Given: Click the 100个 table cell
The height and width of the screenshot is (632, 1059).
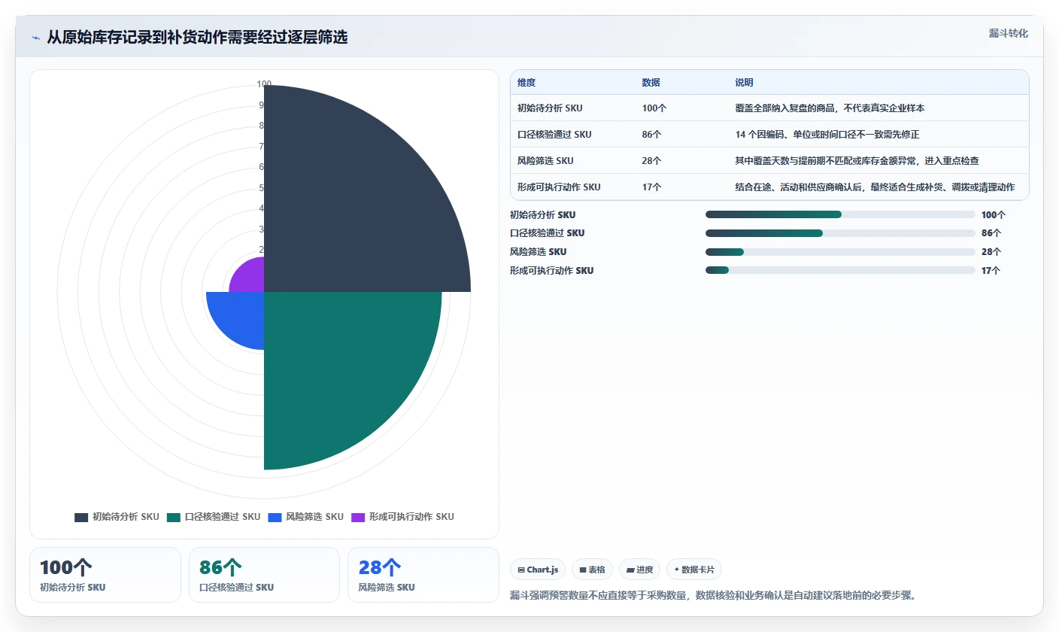Looking at the screenshot, I should pyautogui.click(x=654, y=108).
